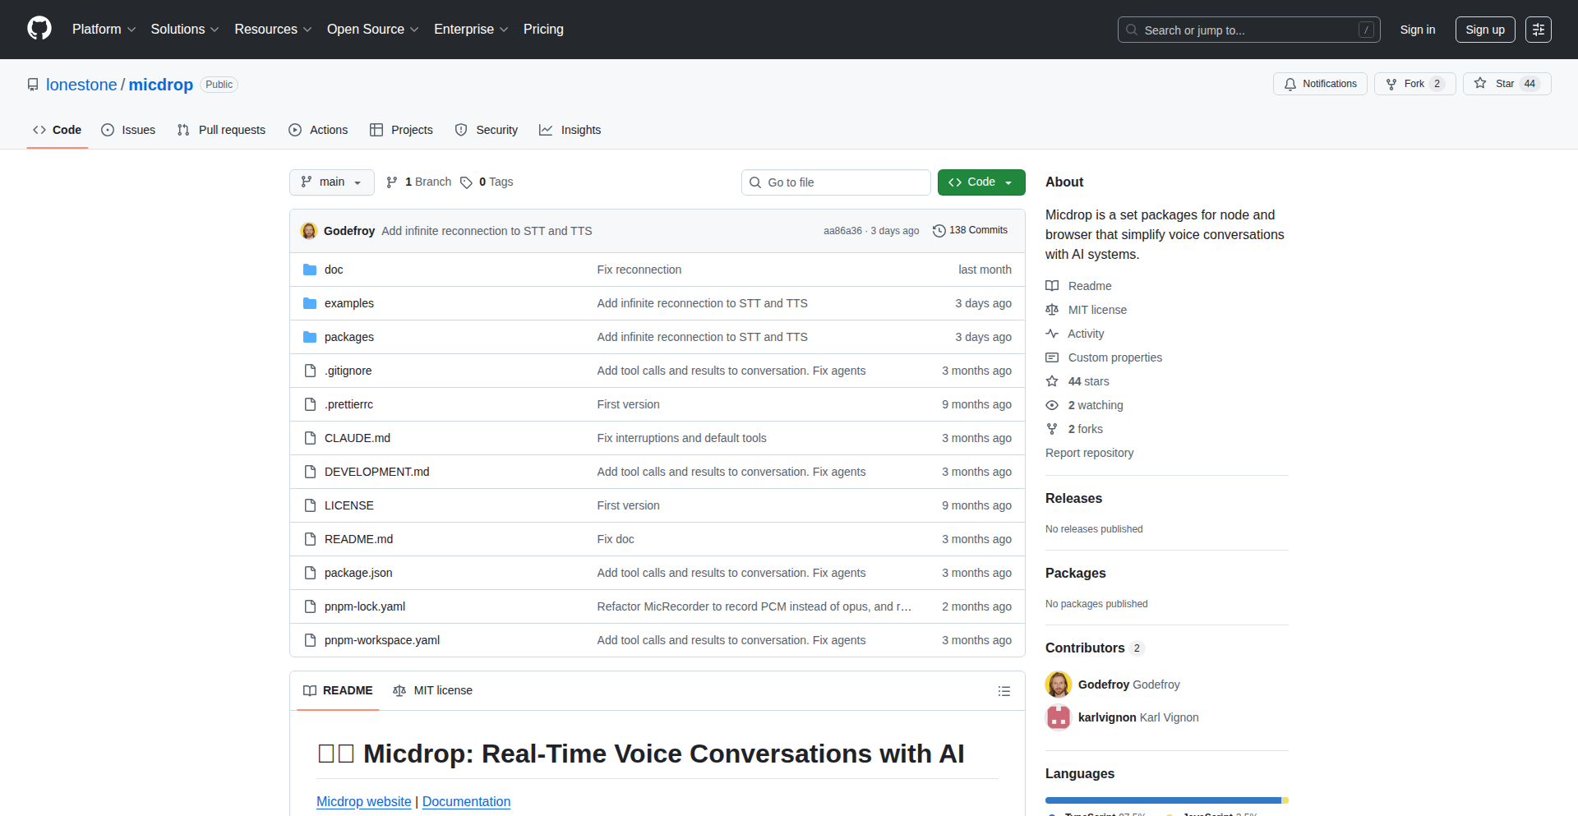Open commit aa86a36 hash link
The height and width of the screenshot is (816, 1578).
(x=842, y=231)
